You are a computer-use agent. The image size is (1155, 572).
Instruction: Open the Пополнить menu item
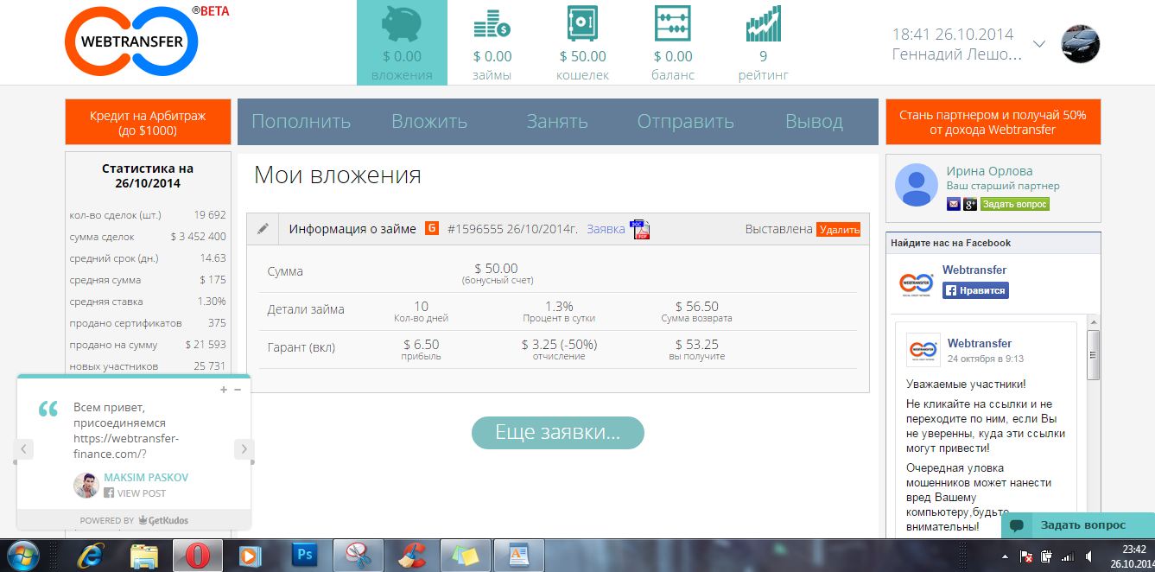pos(301,122)
